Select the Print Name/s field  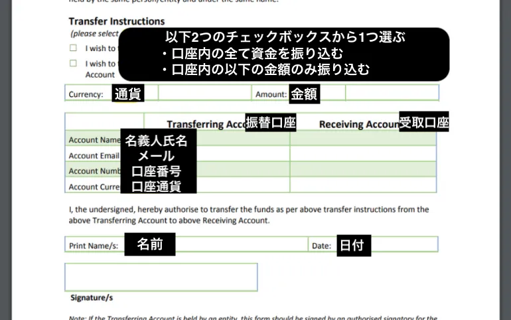186,244
